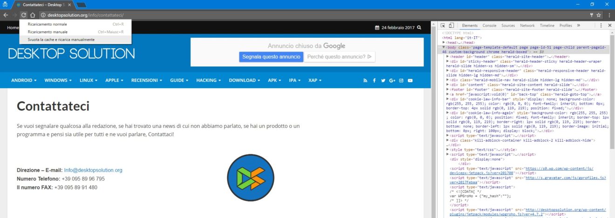Screen dimensions: 615x218
Task: Open the LINUX dropdown in the site menu
Action: pos(89,80)
